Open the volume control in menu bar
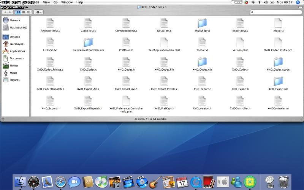The image size is (304, 190). (265, 2)
